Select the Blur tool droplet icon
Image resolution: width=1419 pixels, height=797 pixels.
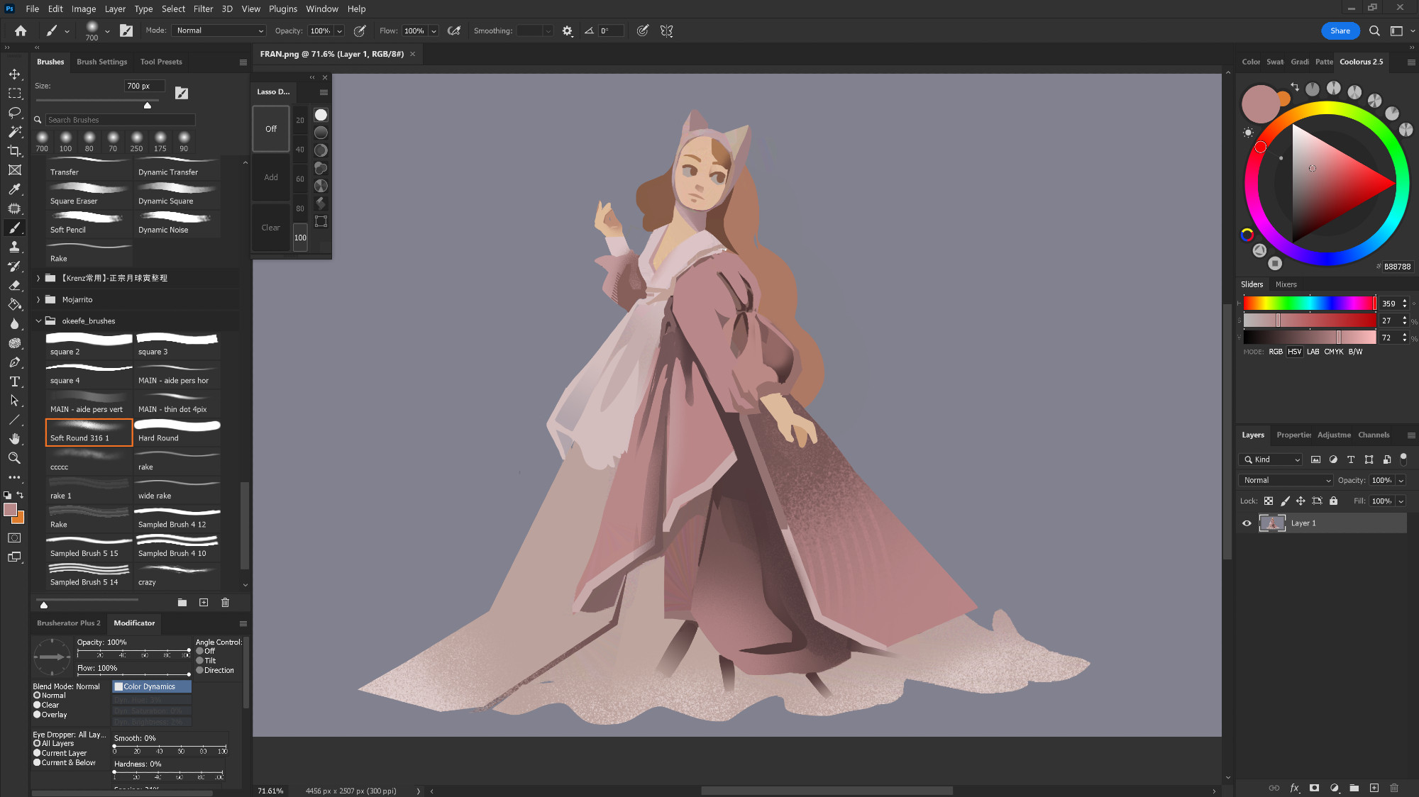coord(14,323)
